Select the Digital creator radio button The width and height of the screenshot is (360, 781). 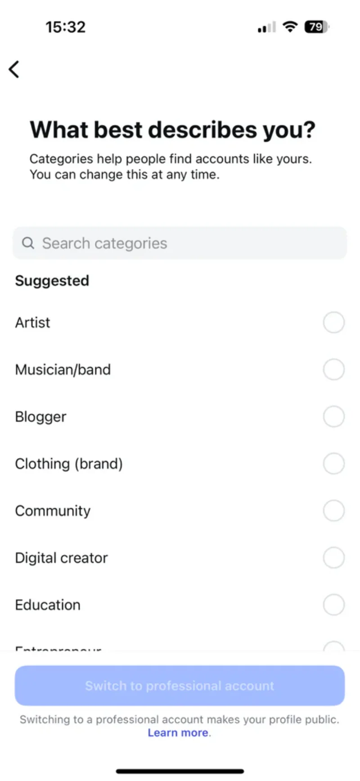[333, 558]
